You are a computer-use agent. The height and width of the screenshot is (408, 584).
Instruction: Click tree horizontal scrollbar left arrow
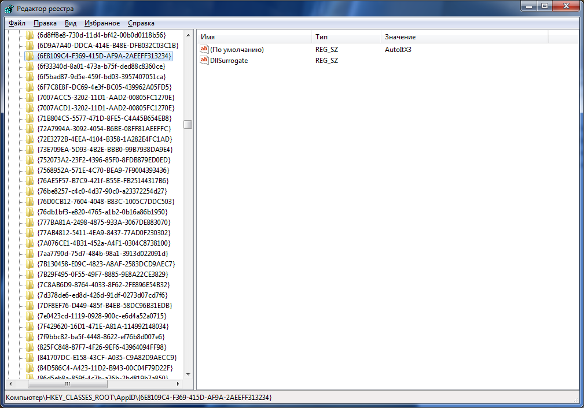tap(10, 384)
